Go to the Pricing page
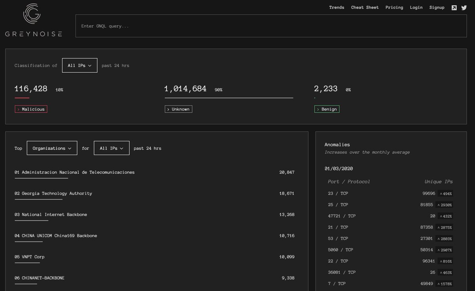Image resolution: width=475 pixels, height=291 pixels. coord(394,8)
